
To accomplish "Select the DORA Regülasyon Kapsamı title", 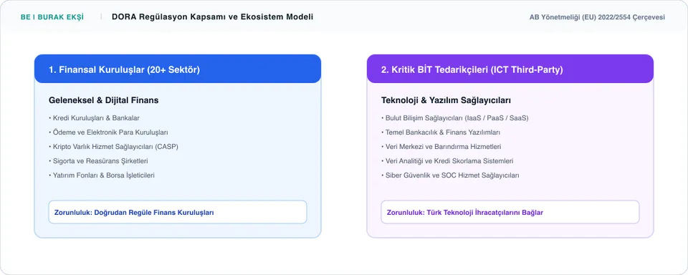I will point(212,17).
